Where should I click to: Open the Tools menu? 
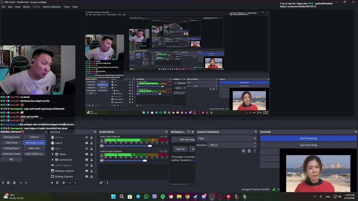pyautogui.click(x=67, y=7)
